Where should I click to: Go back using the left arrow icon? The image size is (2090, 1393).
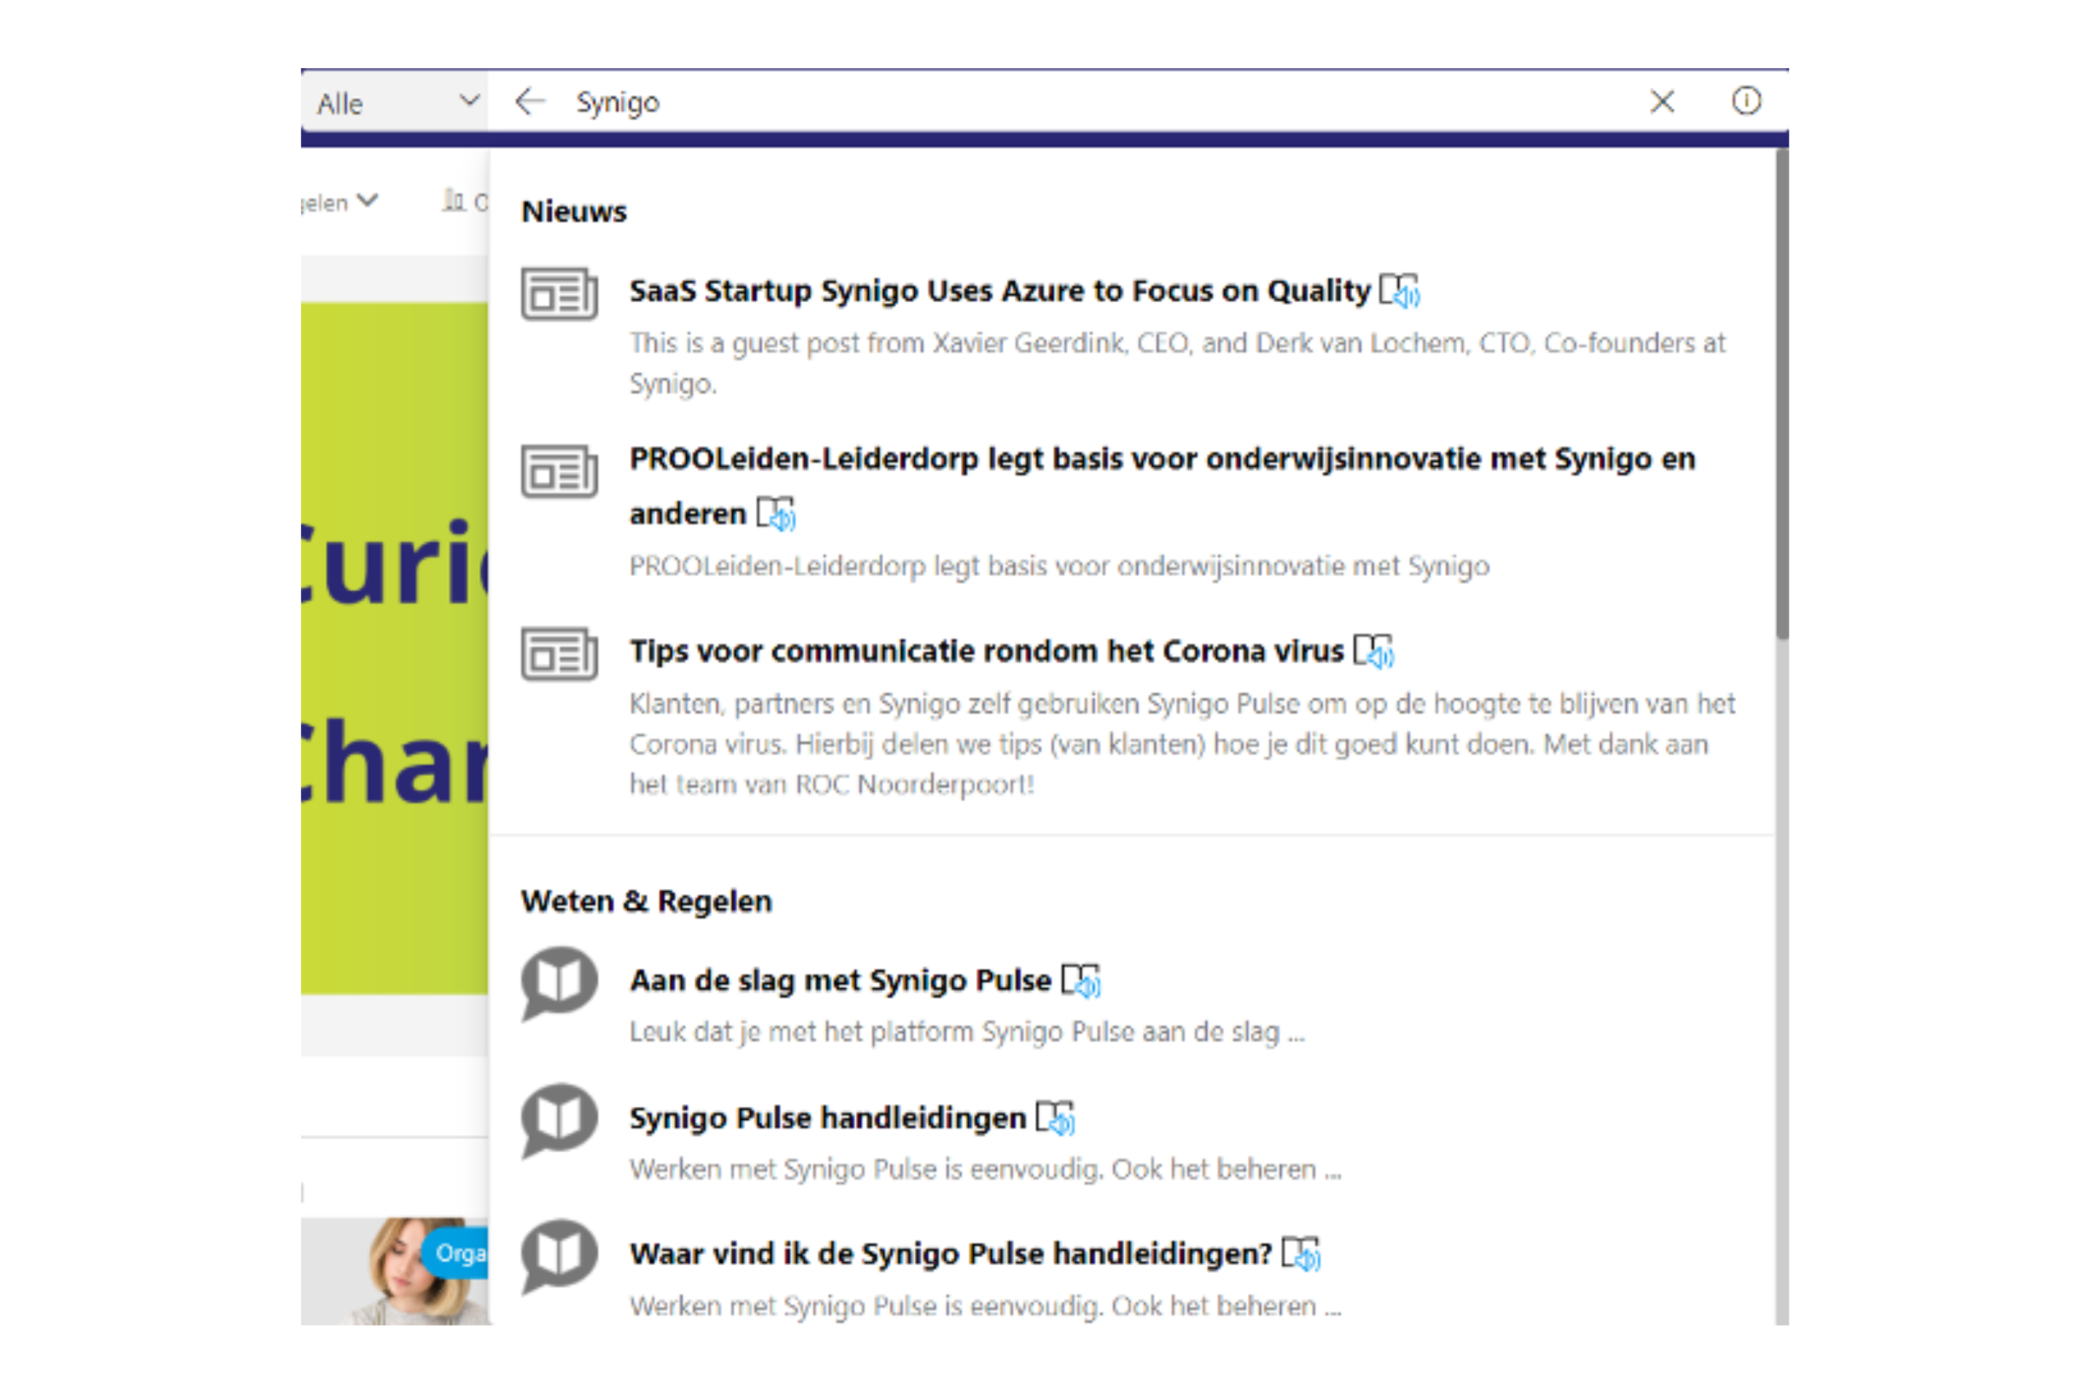[x=530, y=101]
